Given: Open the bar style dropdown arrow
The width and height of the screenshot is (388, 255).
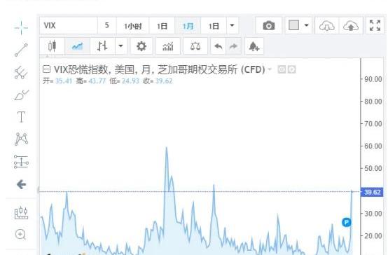Looking at the screenshot, I should coord(120,46).
